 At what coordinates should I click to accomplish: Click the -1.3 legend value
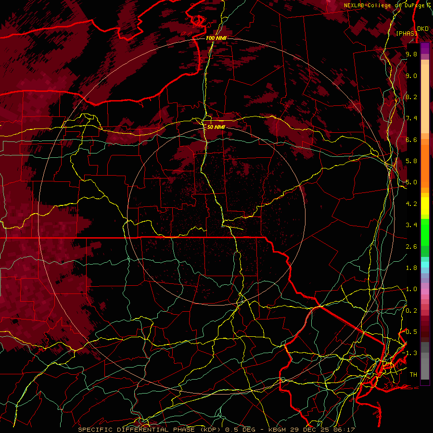[410, 353]
